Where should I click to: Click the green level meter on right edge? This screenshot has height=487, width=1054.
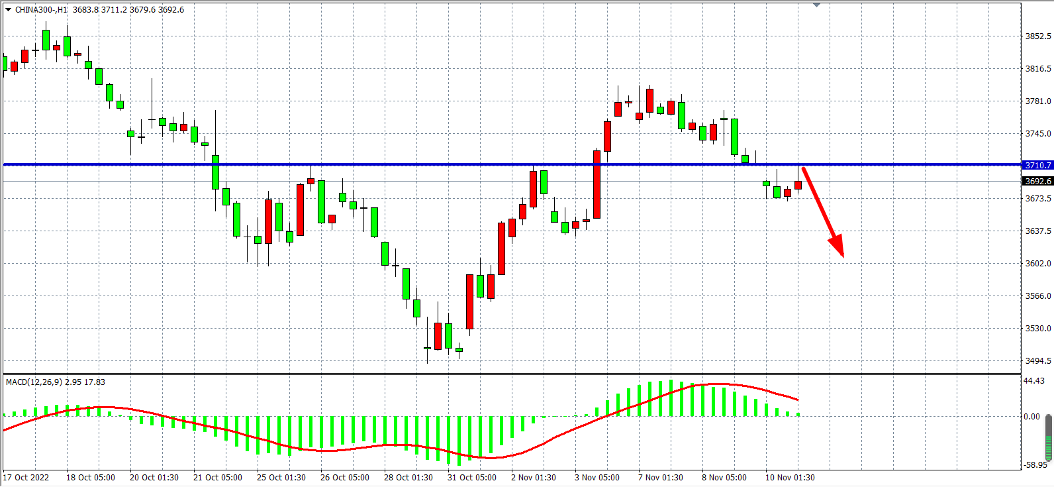(1049, 437)
